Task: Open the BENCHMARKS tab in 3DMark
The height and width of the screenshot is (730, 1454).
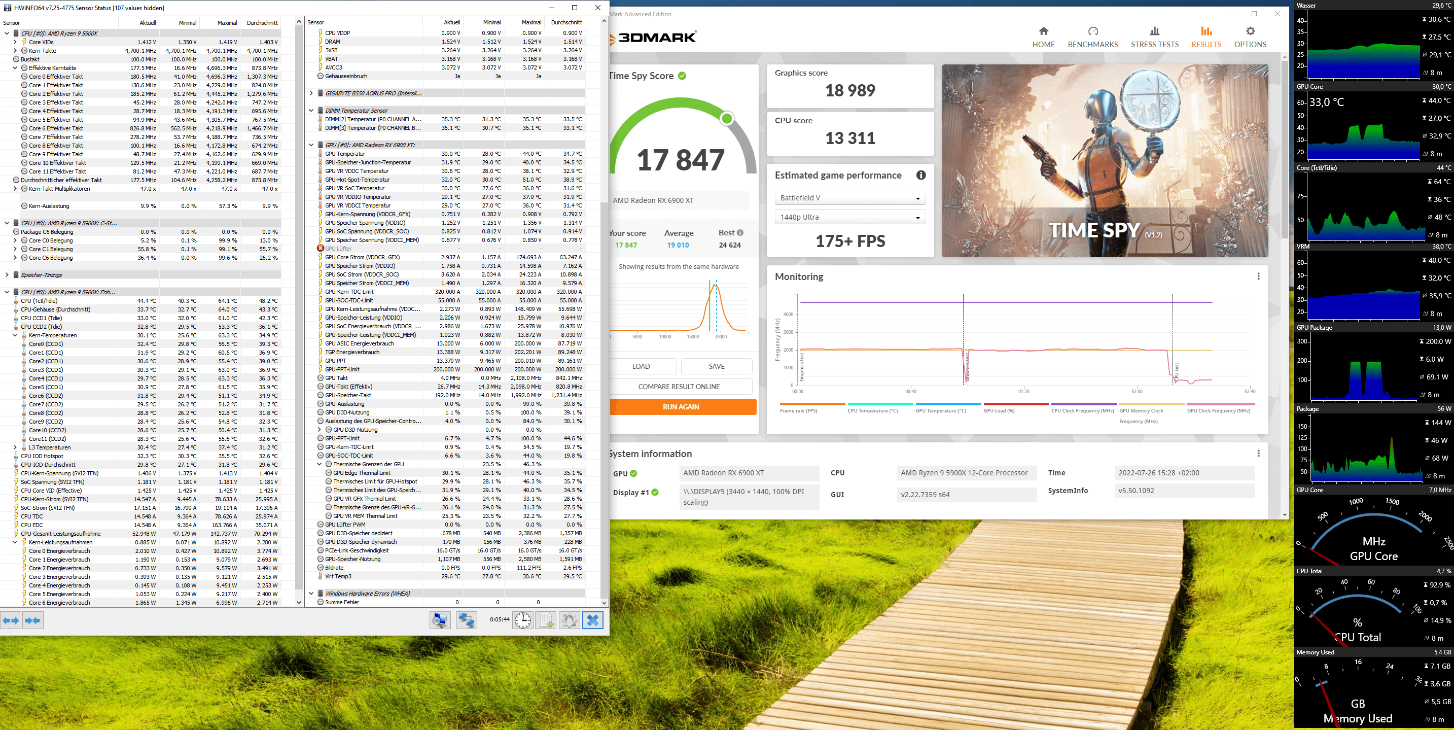Action: click(x=1093, y=37)
